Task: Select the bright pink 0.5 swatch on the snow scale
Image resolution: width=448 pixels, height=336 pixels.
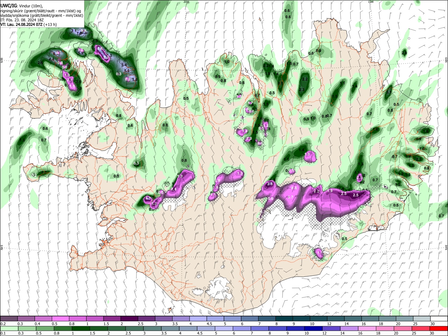Action: [61, 319]
